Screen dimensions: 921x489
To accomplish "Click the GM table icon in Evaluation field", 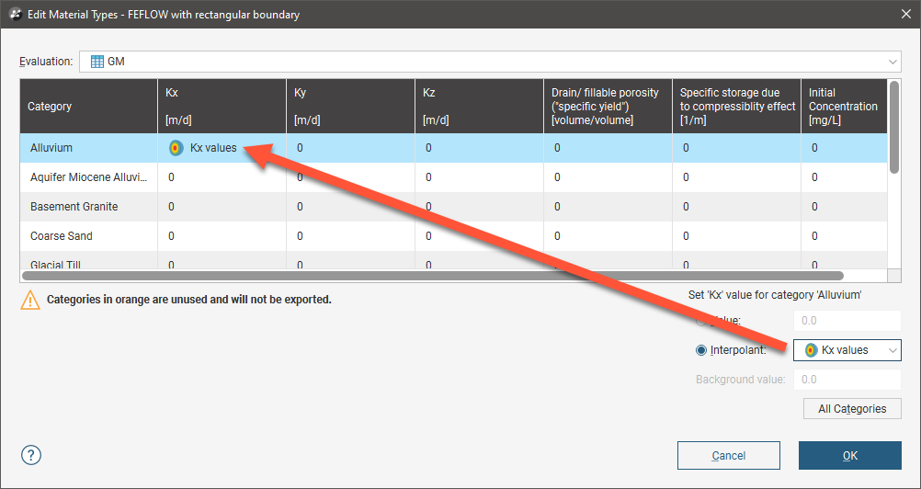I will [x=97, y=62].
